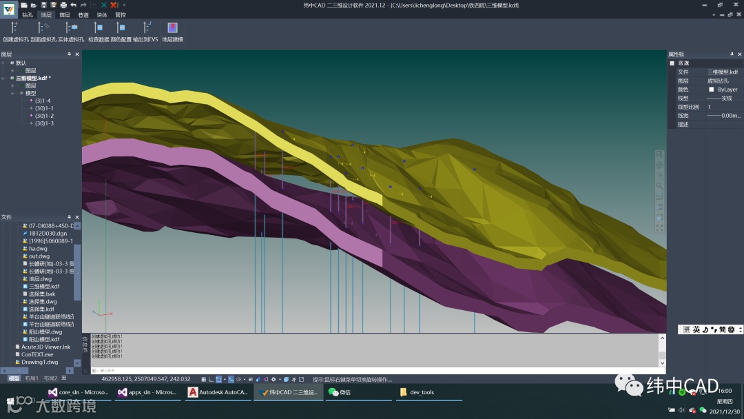Click the Open folder icon in quick toolbar
The height and width of the screenshot is (419, 744).
(x=34, y=6)
